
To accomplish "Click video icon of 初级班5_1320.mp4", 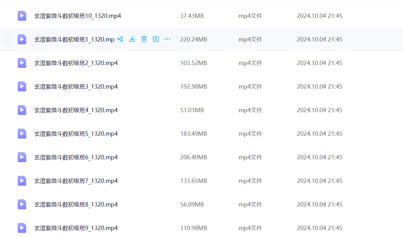I will pyautogui.click(x=22, y=134).
